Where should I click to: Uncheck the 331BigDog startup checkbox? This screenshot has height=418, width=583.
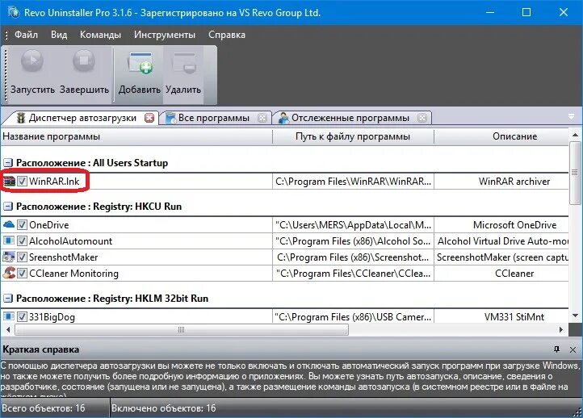[22, 316]
